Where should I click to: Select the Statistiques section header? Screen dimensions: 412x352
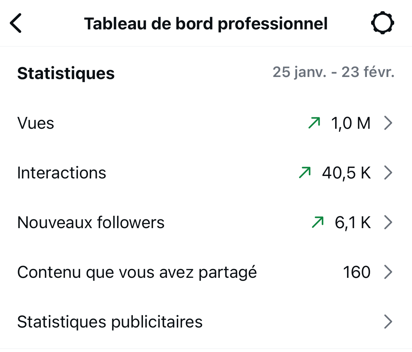(66, 73)
